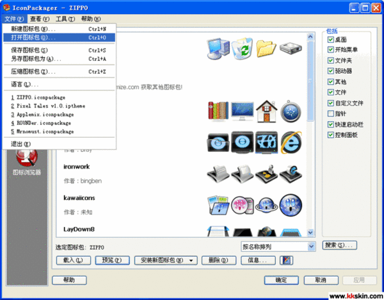The image size is (384, 300).
Task: Toggle the 开始菜单 checkbox
Action: pyautogui.click(x=331, y=50)
